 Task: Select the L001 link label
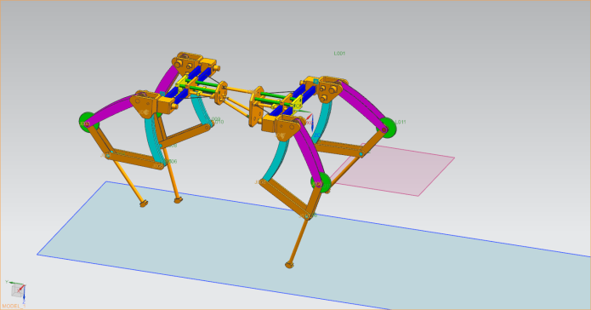[339, 54]
